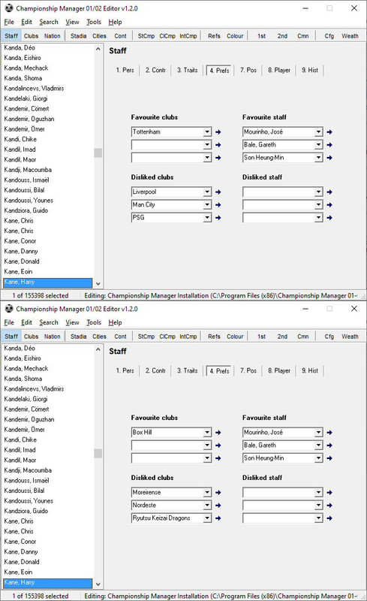Open the File menu in top window
The image size is (367, 601).
(x=9, y=23)
